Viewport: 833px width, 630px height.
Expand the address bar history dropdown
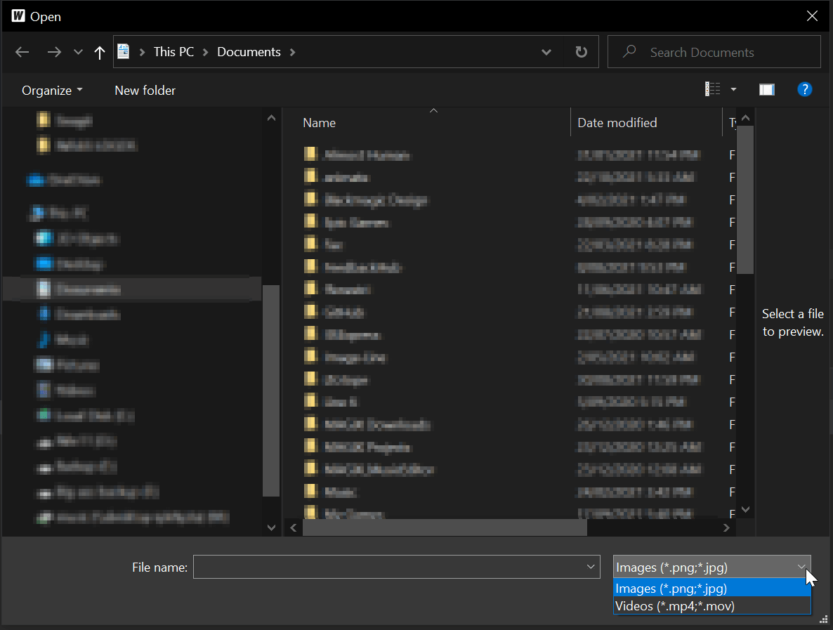tap(546, 52)
